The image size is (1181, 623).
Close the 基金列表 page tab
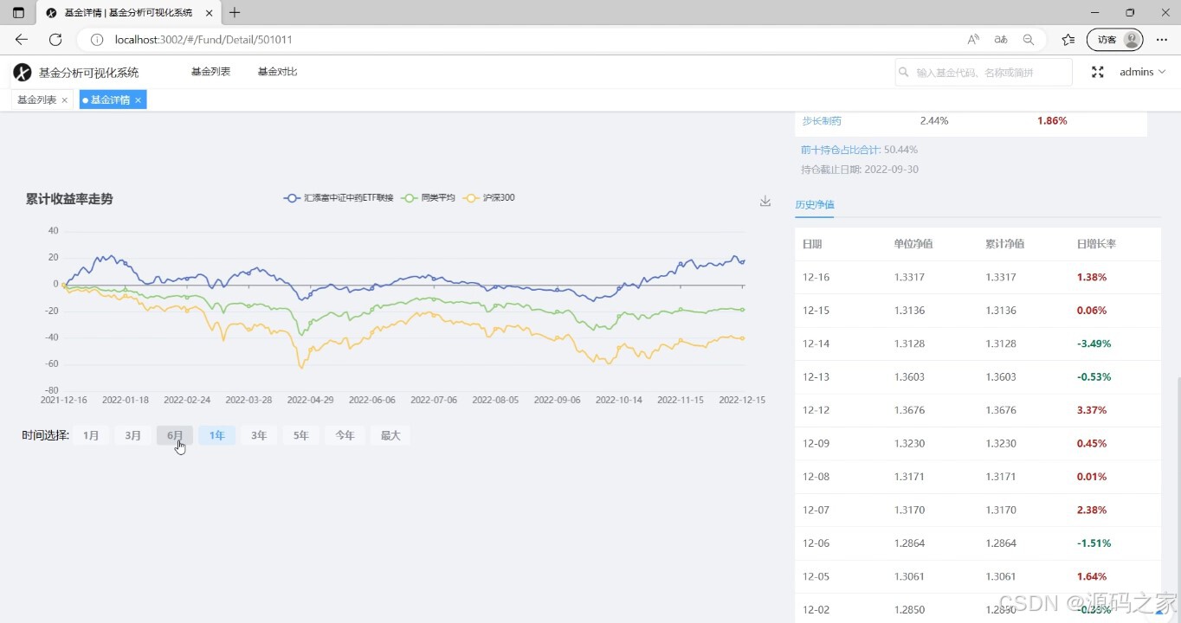65,100
